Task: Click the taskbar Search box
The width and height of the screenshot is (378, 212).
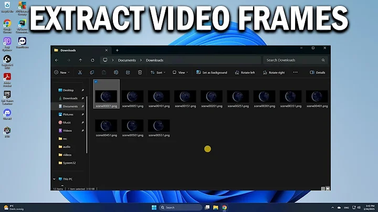Action: click(x=181, y=207)
